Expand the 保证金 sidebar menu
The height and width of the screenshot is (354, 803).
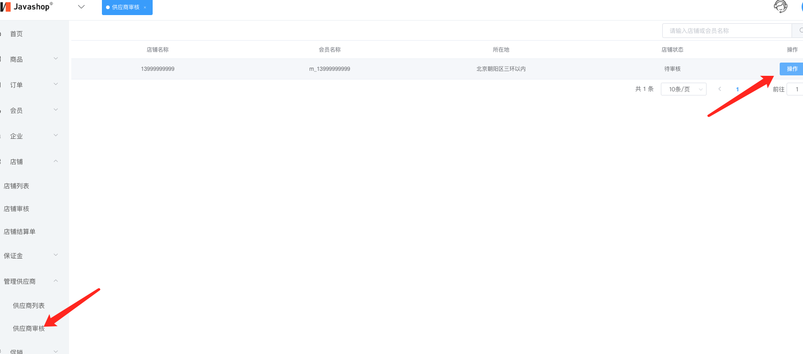34,256
